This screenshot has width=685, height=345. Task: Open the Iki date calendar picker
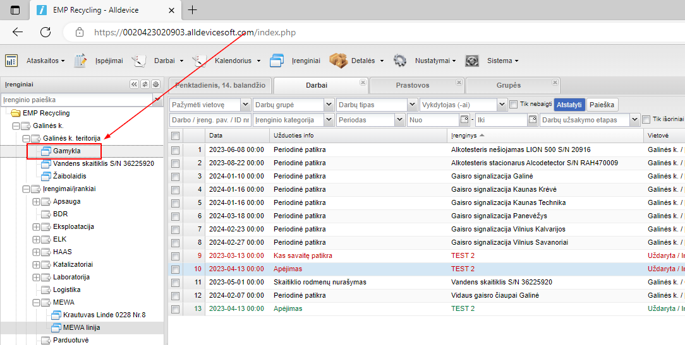coord(532,120)
